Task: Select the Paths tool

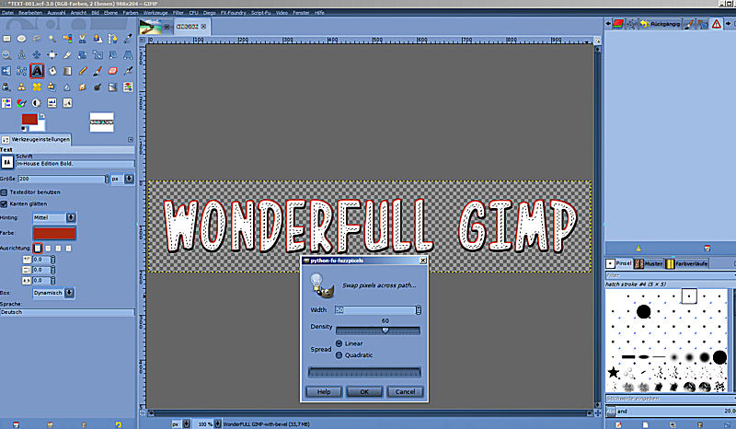Action: coord(112,39)
